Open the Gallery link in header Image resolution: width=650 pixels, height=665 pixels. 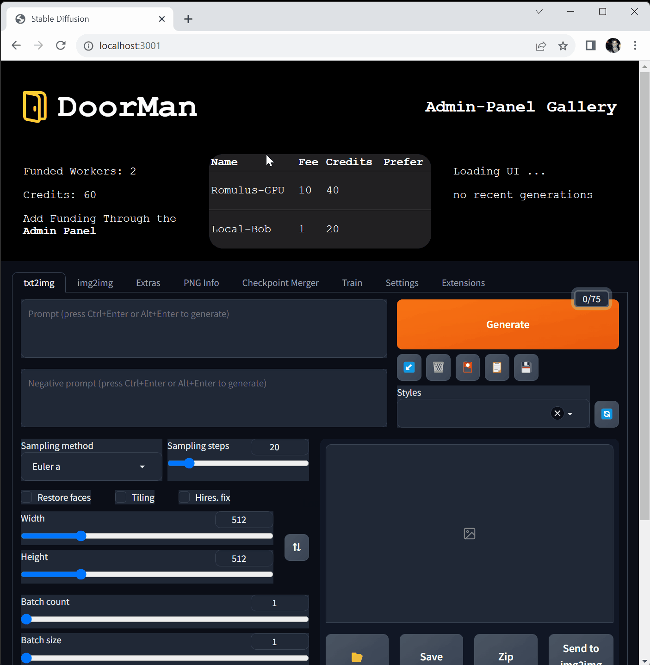pos(582,107)
